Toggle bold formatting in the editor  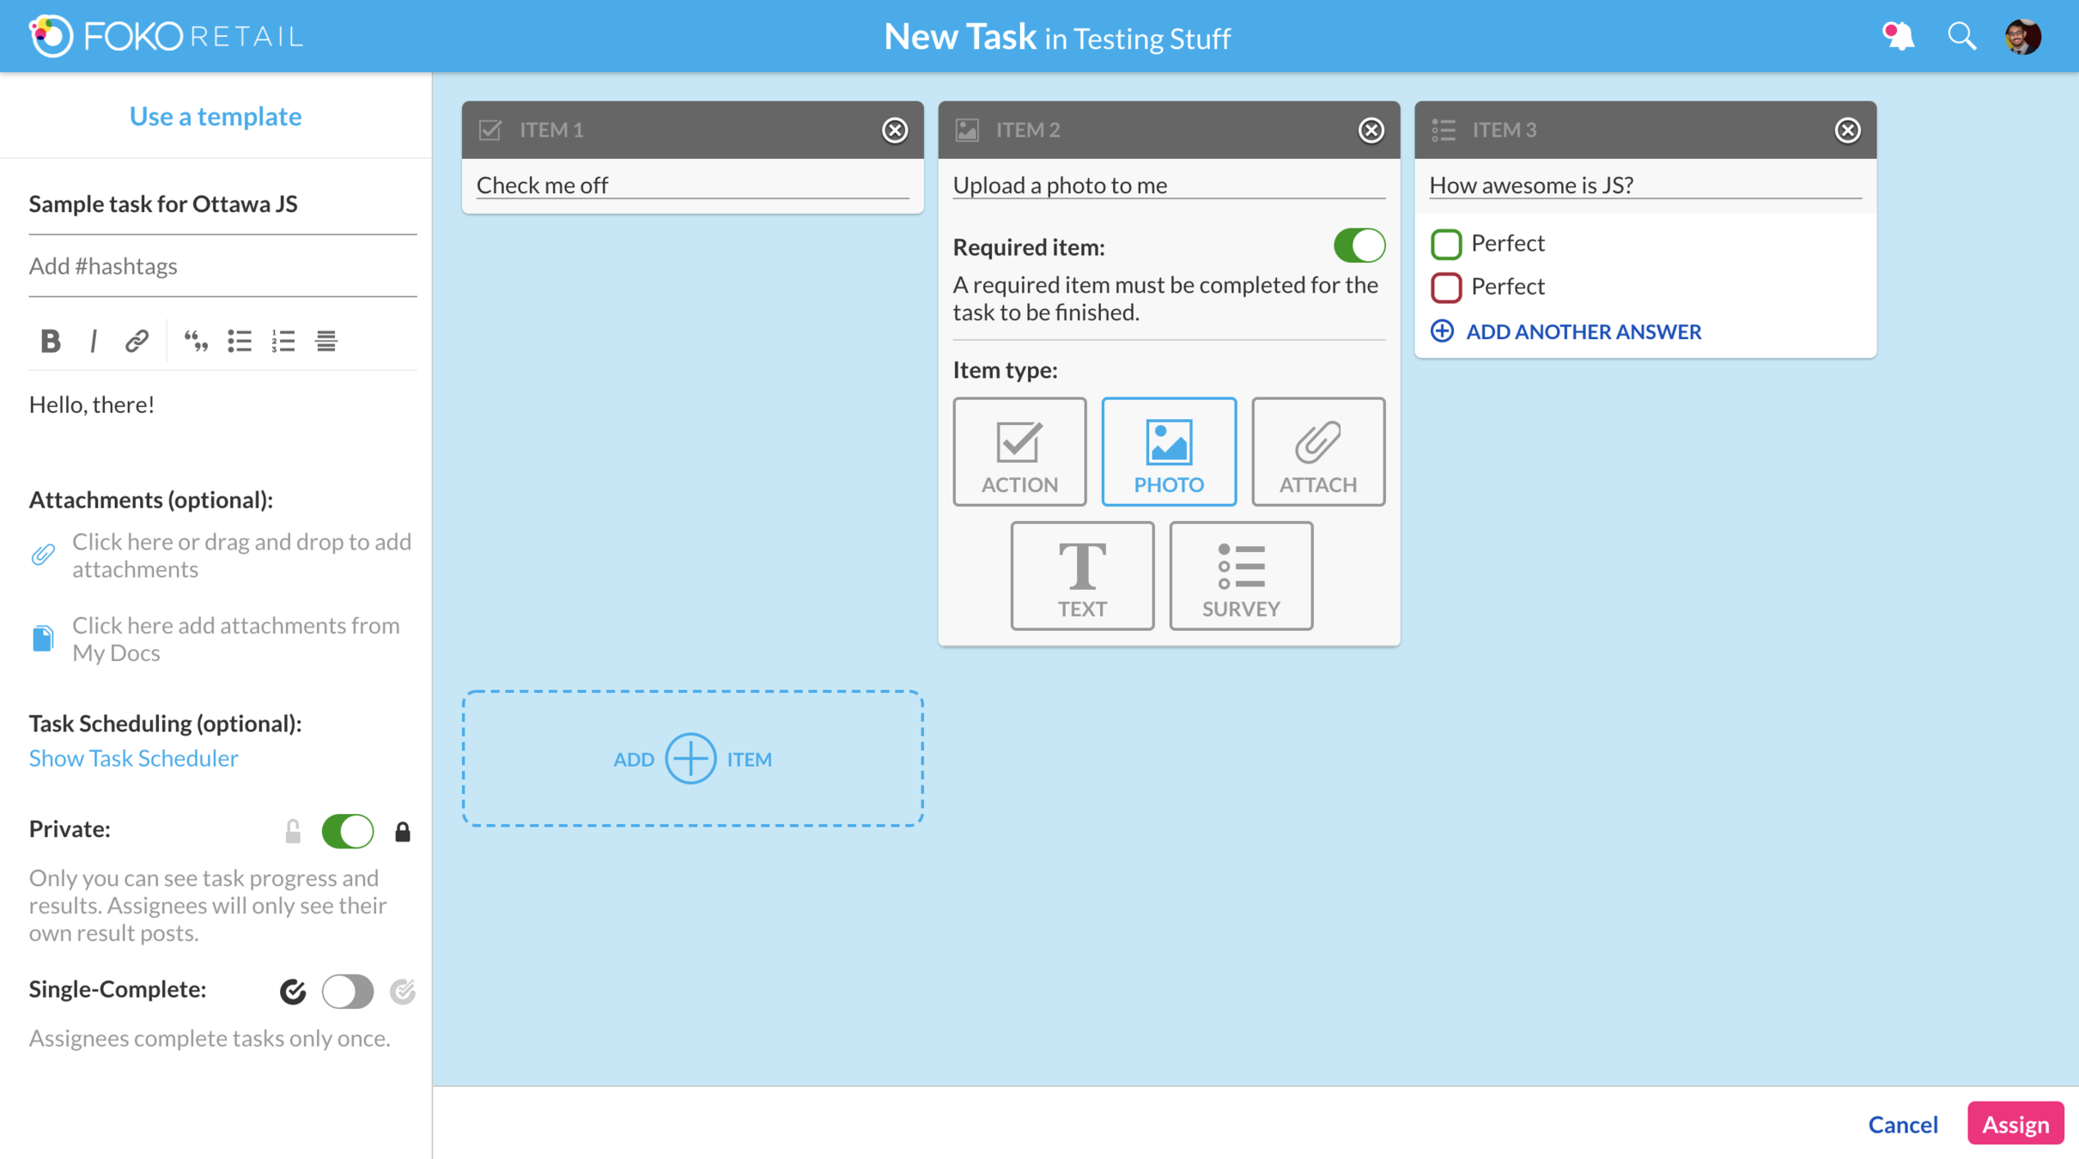(50, 341)
